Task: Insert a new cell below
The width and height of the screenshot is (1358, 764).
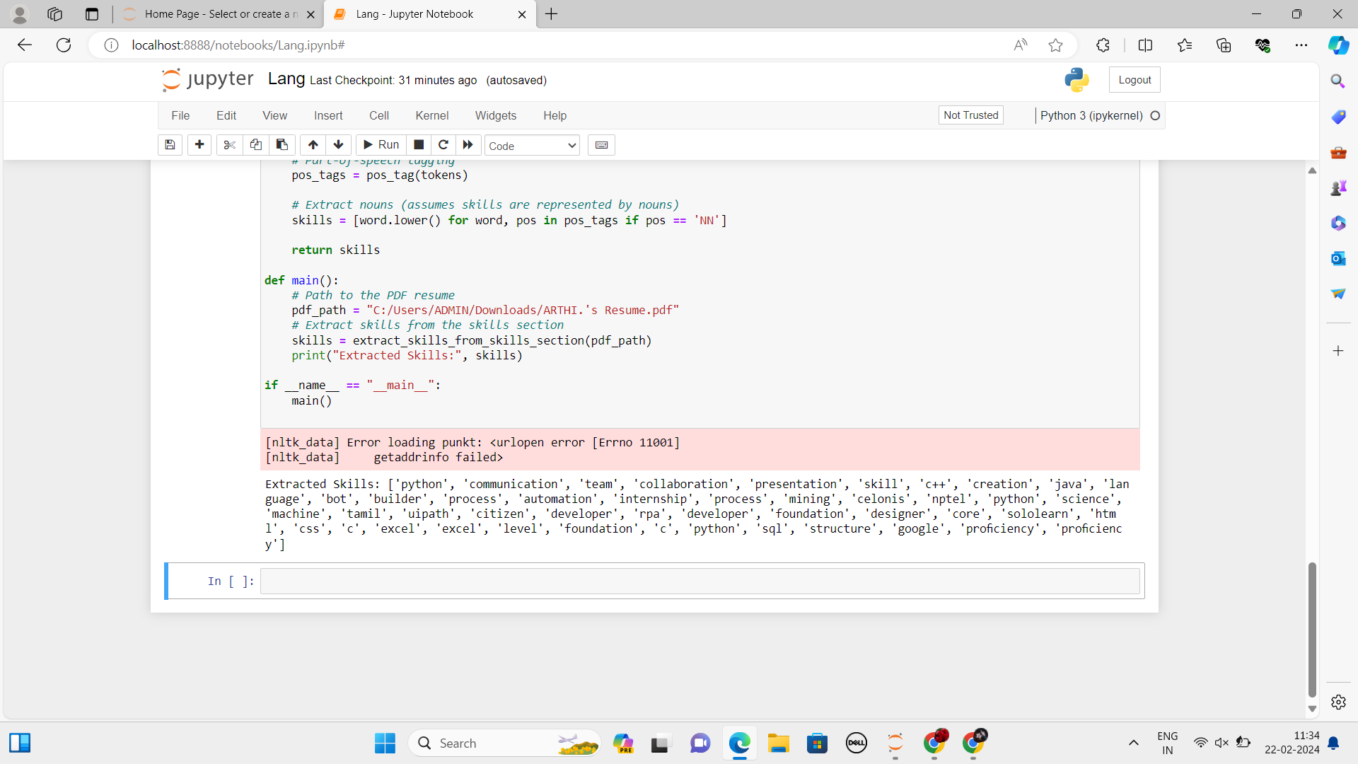Action: [x=199, y=145]
